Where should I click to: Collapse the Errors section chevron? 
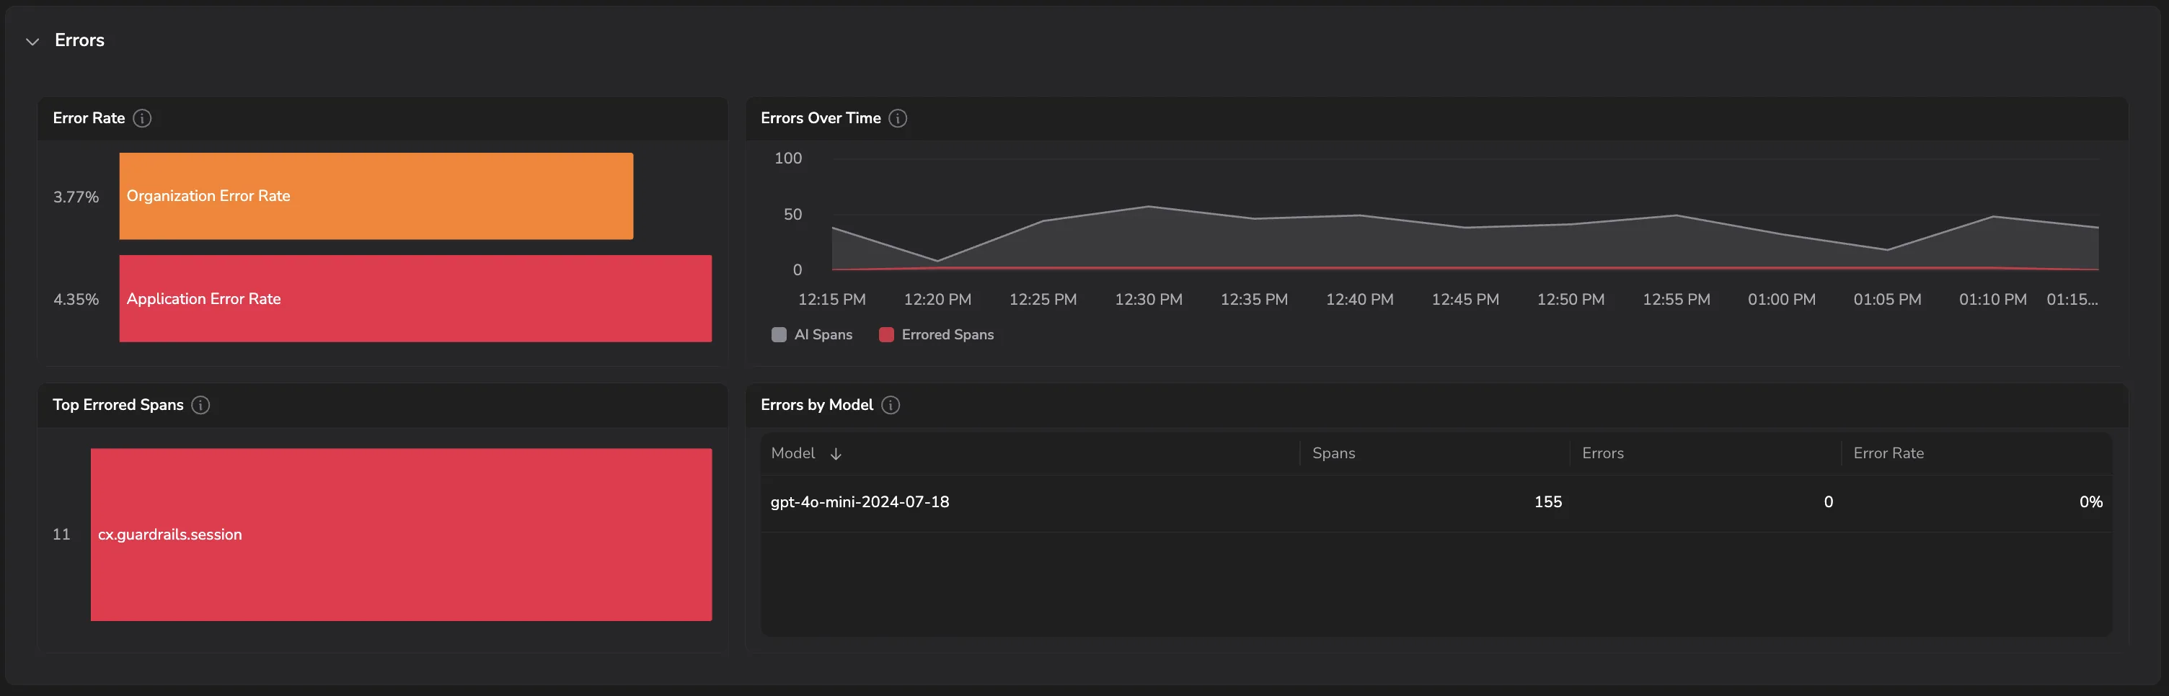(x=33, y=41)
